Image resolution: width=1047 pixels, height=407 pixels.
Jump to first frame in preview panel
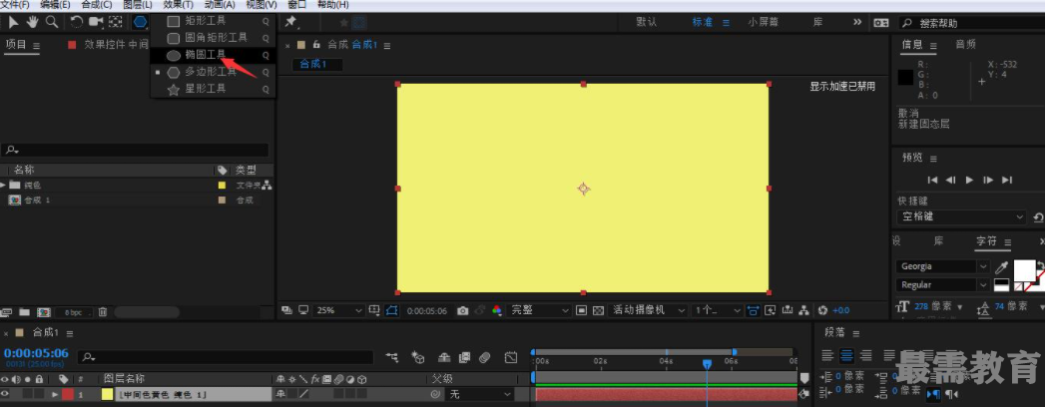point(933,181)
